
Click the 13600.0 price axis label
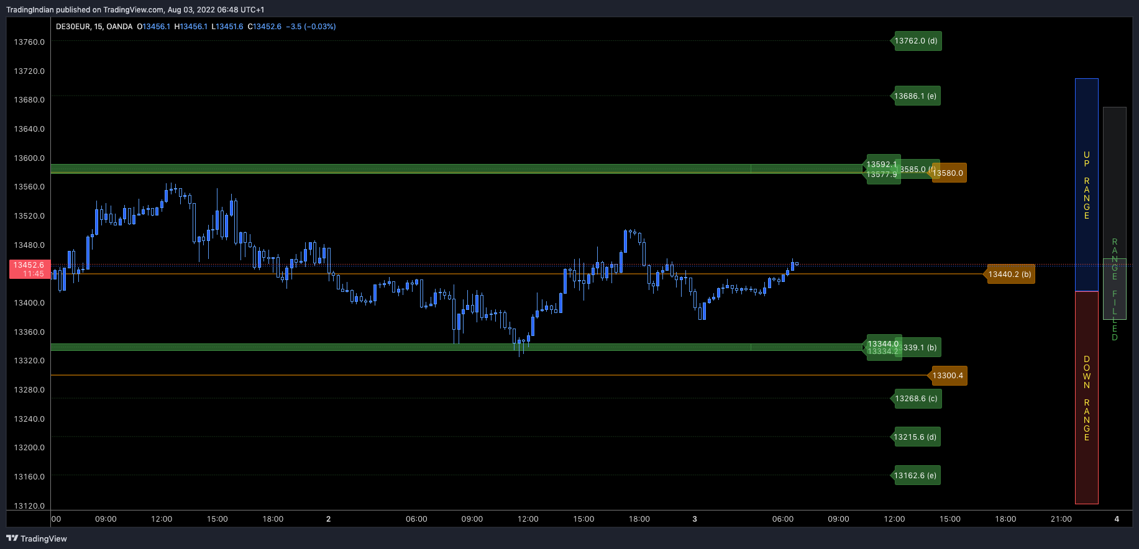(x=29, y=158)
